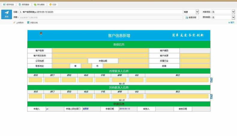Image resolution: width=237 pixels, height=136 pixels.
Task: Open the 普通 priority dropdown
Action: click(x=191, y=12)
